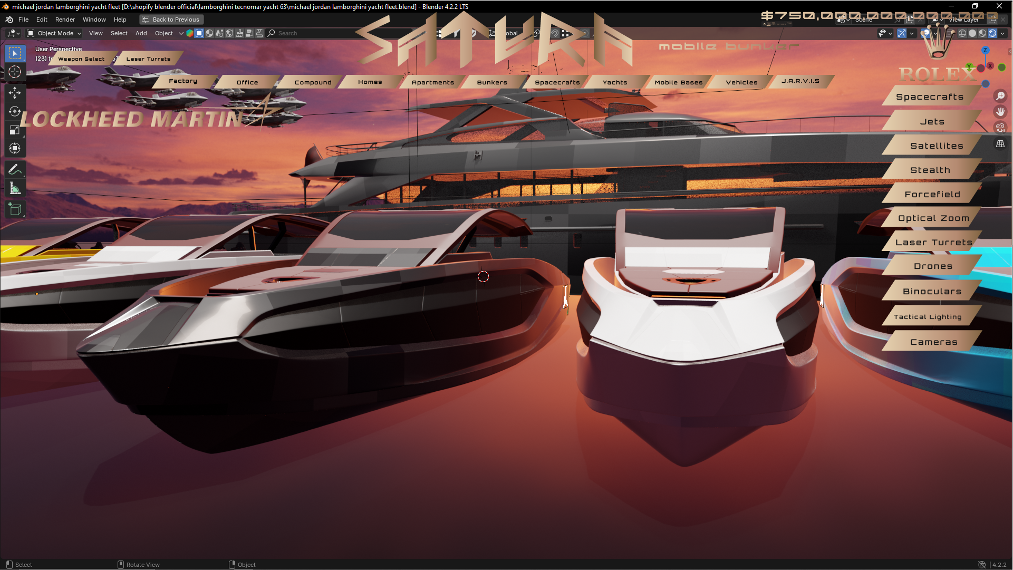The height and width of the screenshot is (570, 1013).
Task: Open the Add menu in header
Action: coord(141,33)
